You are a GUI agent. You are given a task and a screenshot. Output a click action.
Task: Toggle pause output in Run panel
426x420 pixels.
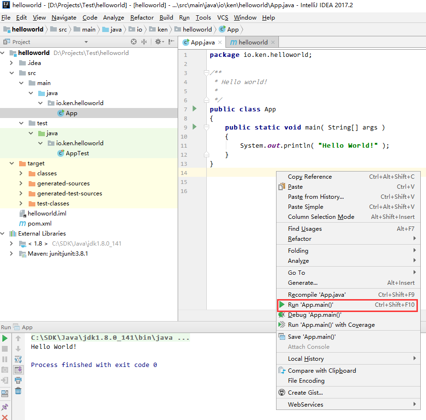[5, 359]
